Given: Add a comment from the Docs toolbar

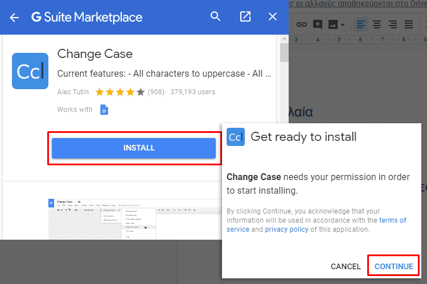Looking at the screenshot, I should (x=318, y=24).
